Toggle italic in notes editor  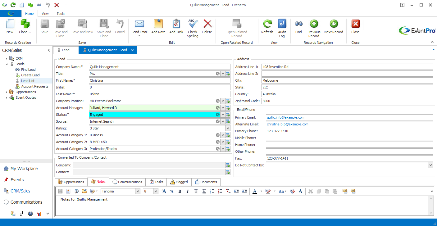(188, 191)
